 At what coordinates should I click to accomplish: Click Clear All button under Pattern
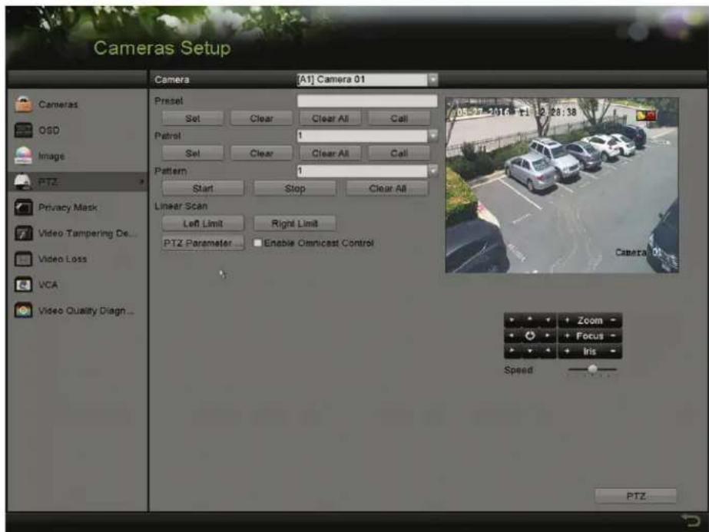(x=387, y=189)
